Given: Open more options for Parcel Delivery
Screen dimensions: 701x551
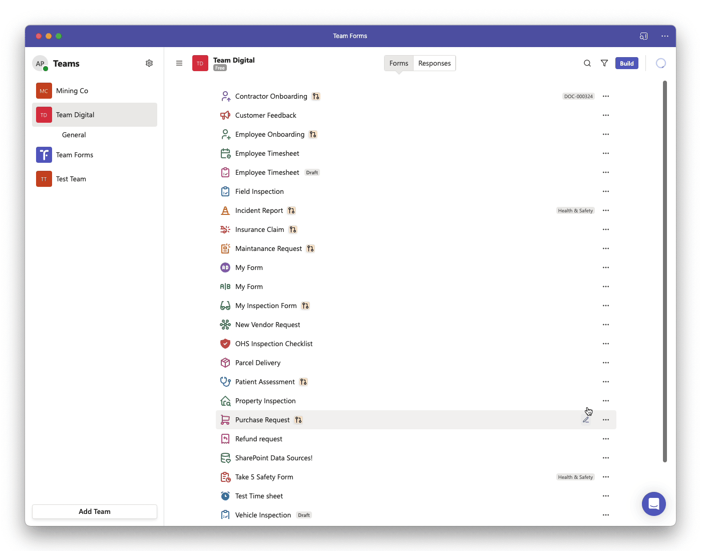Looking at the screenshot, I should tap(606, 363).
